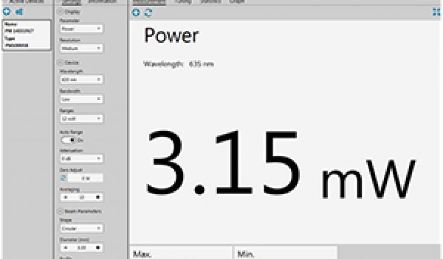Click the Zero Adjust refresh icon
443x259 pixels.
click(63, 178)
